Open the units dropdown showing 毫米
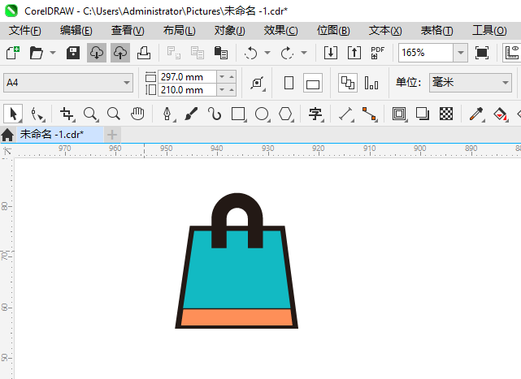Viewport: 521px width, 379px height. point(470,83)
